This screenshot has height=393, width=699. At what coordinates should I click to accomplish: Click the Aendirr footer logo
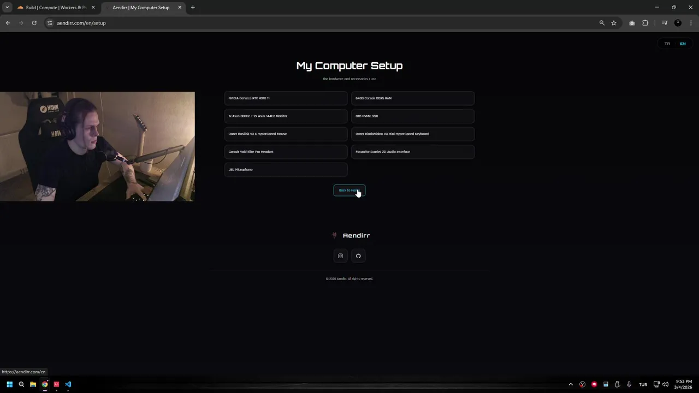click(351, 235)
